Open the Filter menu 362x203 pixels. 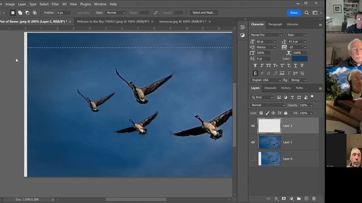[x=55, y=4]
